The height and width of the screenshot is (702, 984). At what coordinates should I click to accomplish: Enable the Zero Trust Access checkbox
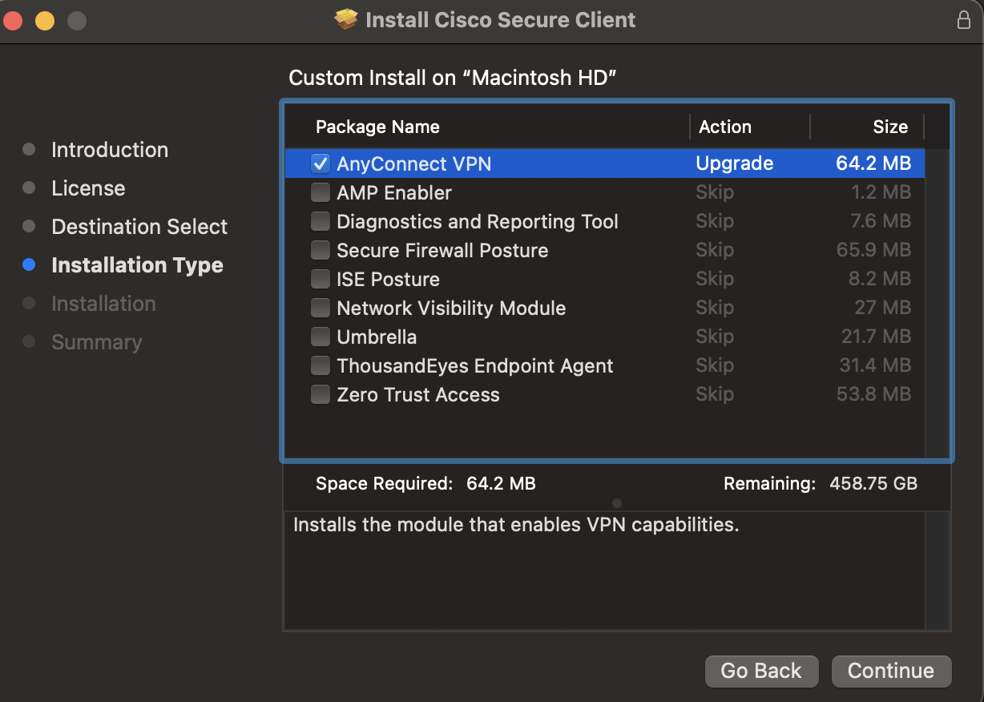321,394
